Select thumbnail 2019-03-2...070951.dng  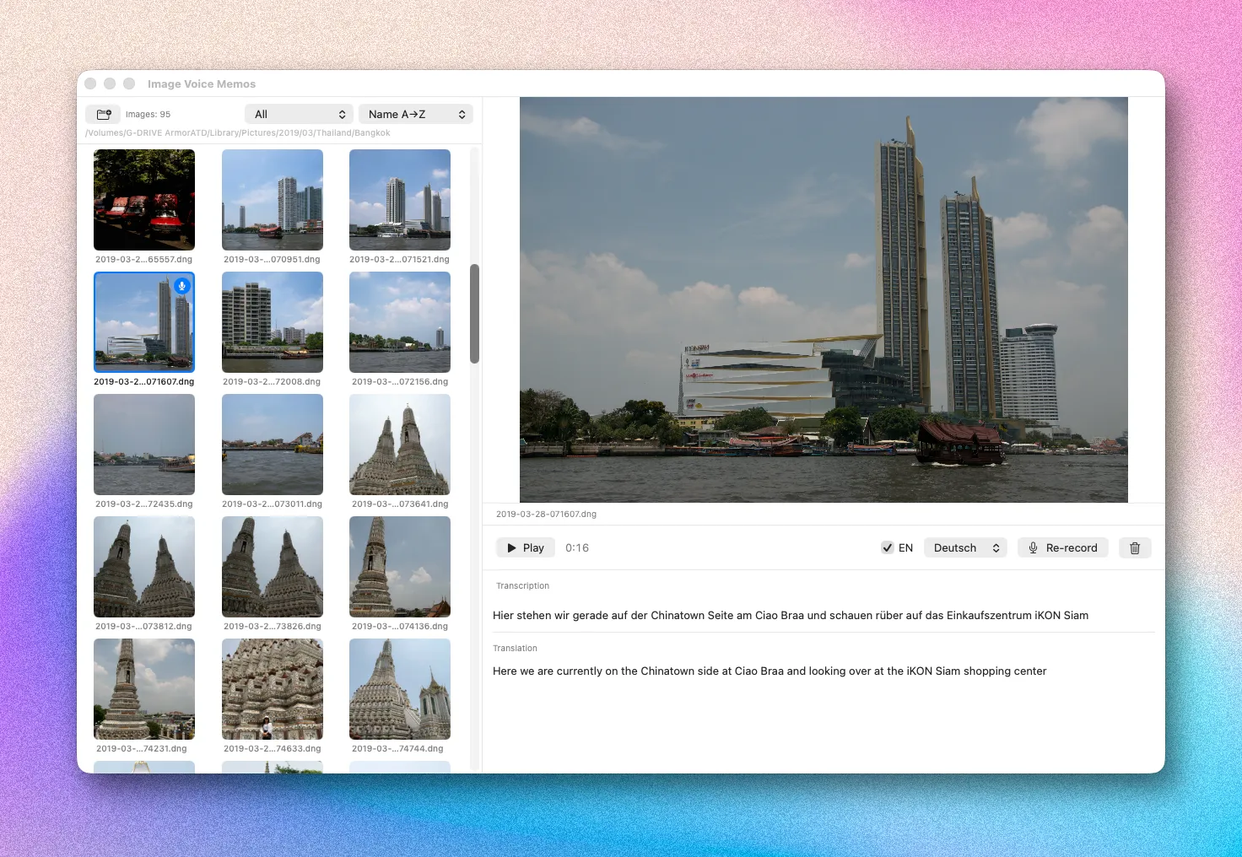[x=272, y=200]
